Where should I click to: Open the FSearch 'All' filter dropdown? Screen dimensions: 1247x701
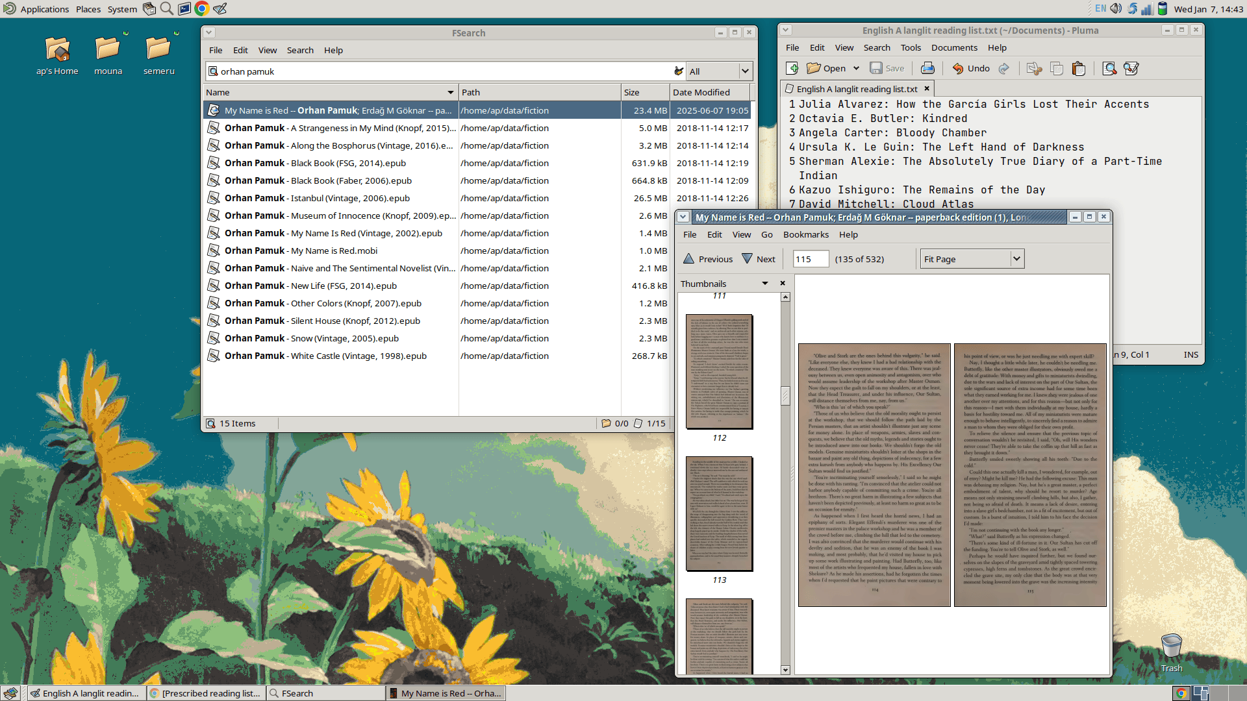coord(745,71)
